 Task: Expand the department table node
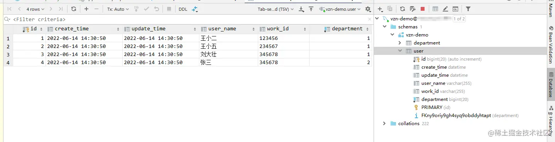pos(400,43)
